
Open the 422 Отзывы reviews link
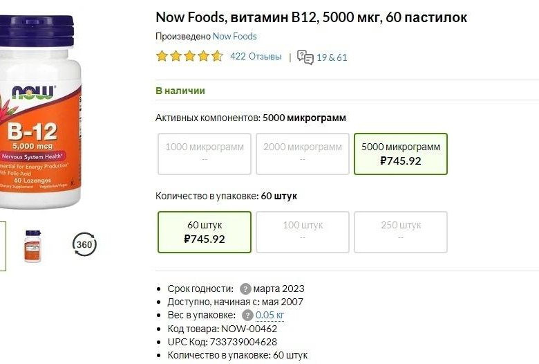tap(256, 57)
